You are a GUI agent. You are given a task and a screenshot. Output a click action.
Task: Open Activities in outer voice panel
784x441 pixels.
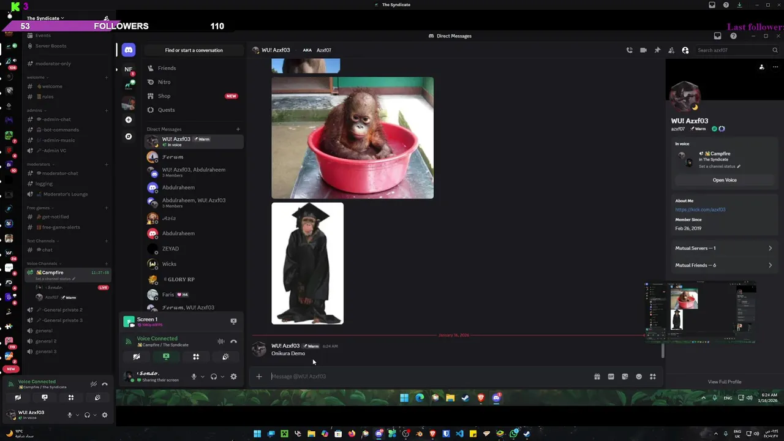pos(71,398)
